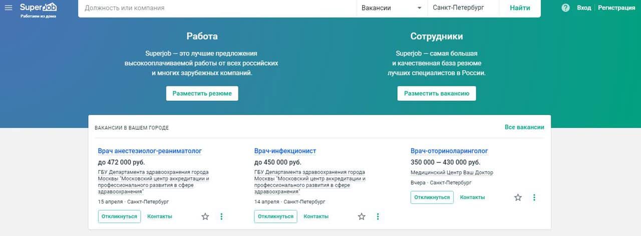641x236 pixels.
Task: Show Контакты for Врач-инфекционист vacancy
Action: coord(316,216)
